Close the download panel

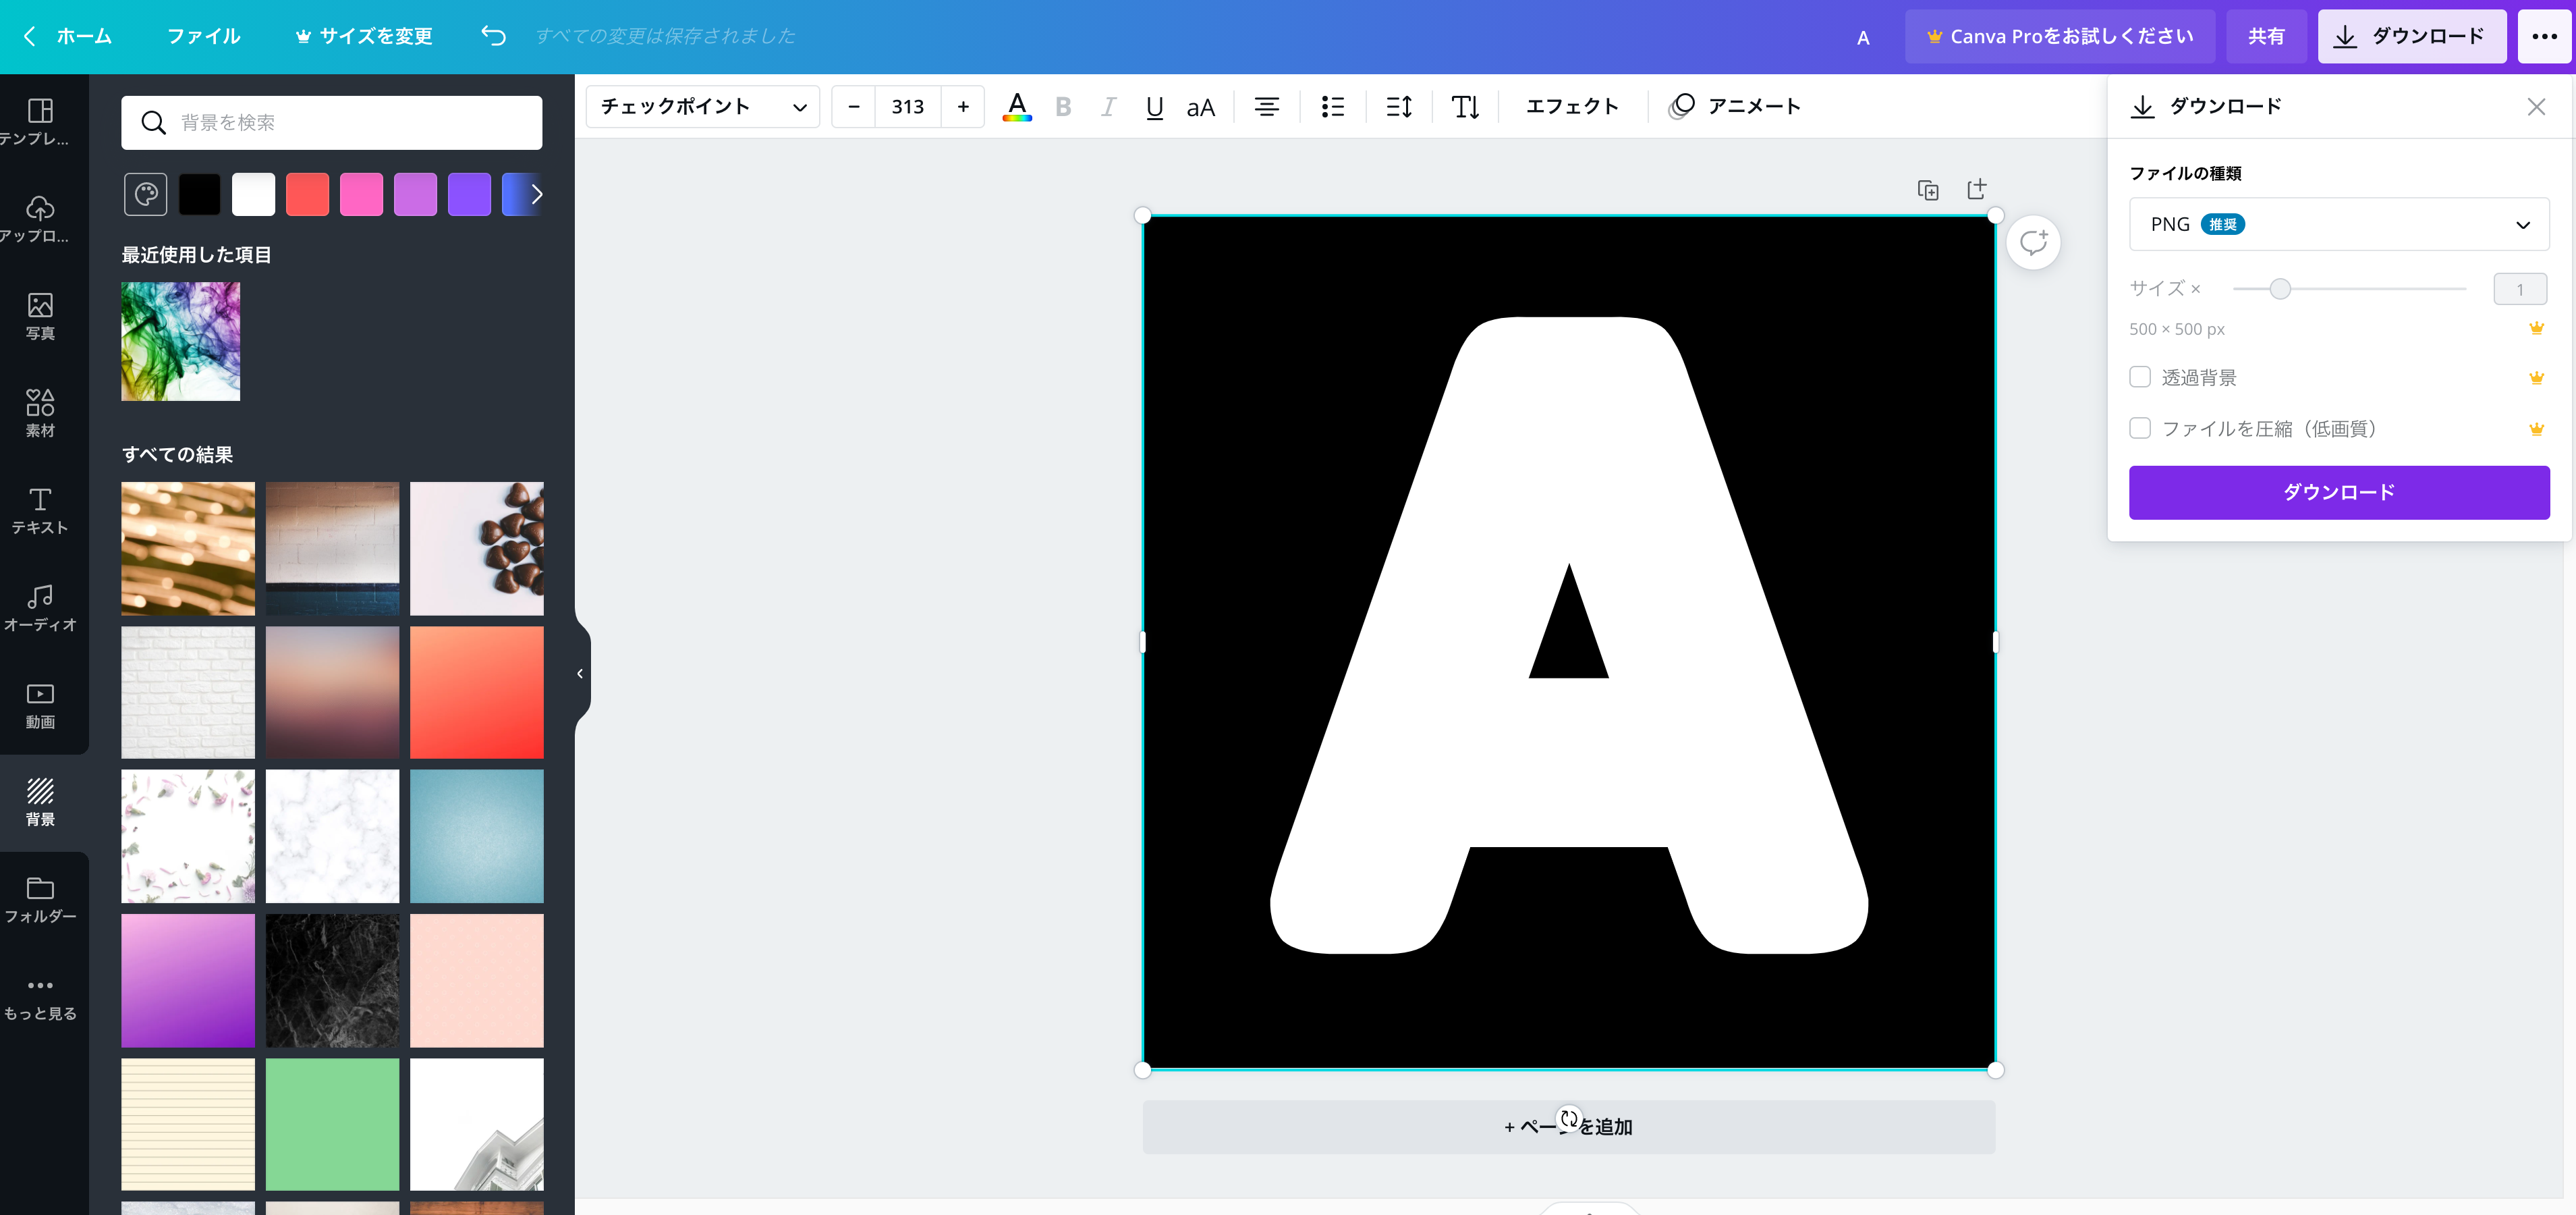click(x=2535, y=106)
